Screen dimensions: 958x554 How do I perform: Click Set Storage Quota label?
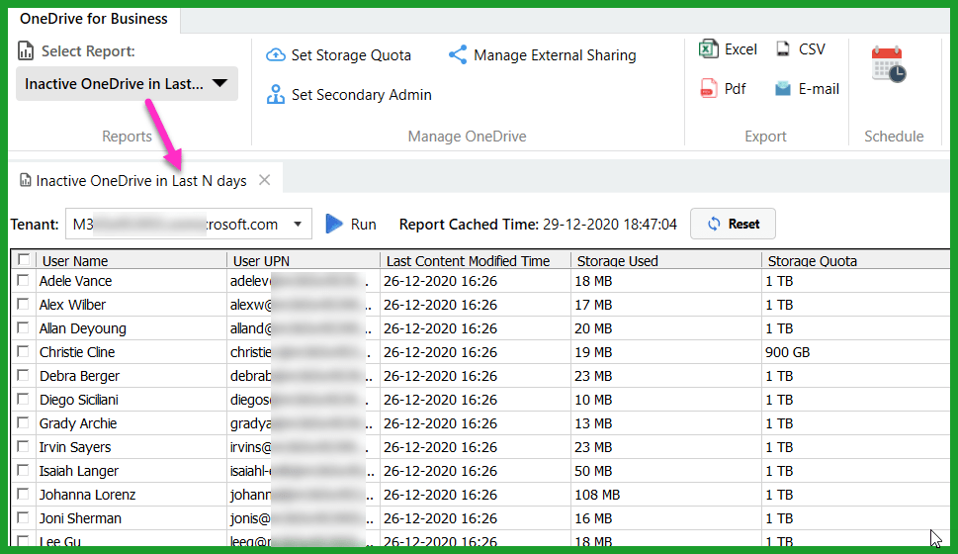point(351,55)
